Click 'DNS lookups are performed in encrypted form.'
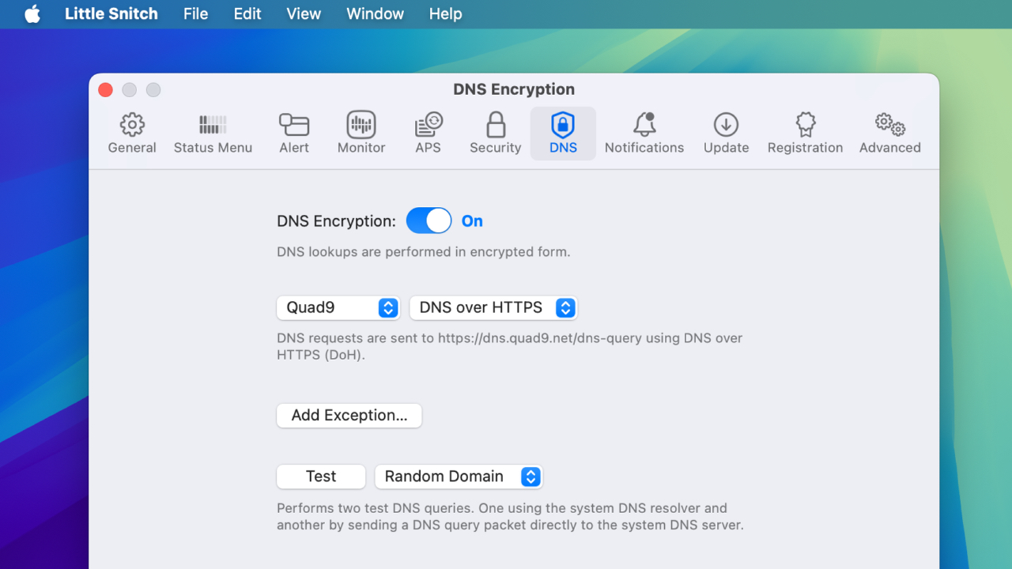The width and height of the screenshot is (1012, 569). pyautogui.click(x=424, y=252)
